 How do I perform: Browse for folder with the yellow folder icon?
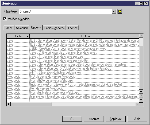[120, 11]
